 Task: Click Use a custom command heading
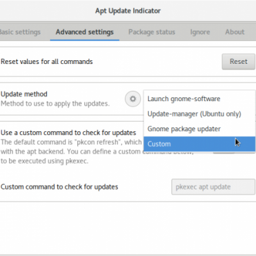68,132
